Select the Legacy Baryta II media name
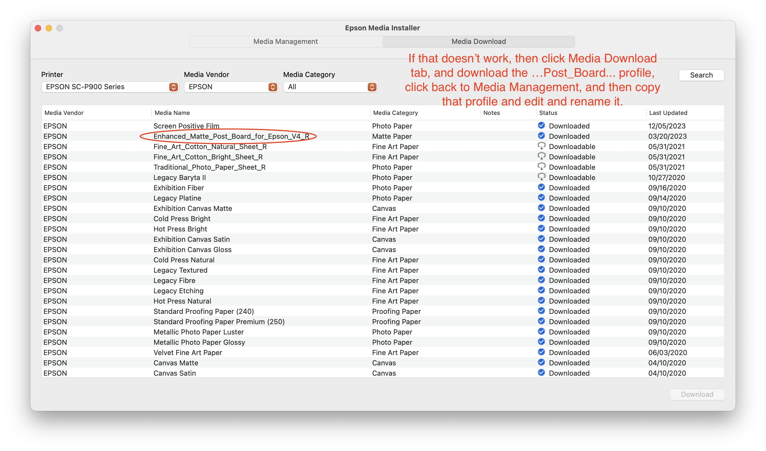The height and width of the screenshot is (451, 766). click(179, 178)
